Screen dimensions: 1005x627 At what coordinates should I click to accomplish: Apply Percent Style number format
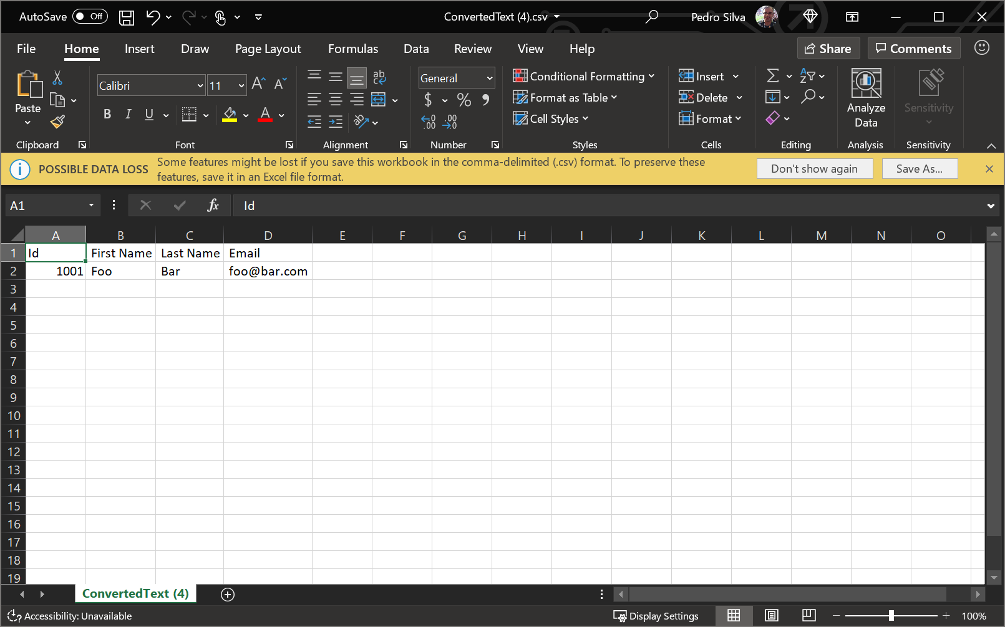click(x=464, y=100)
